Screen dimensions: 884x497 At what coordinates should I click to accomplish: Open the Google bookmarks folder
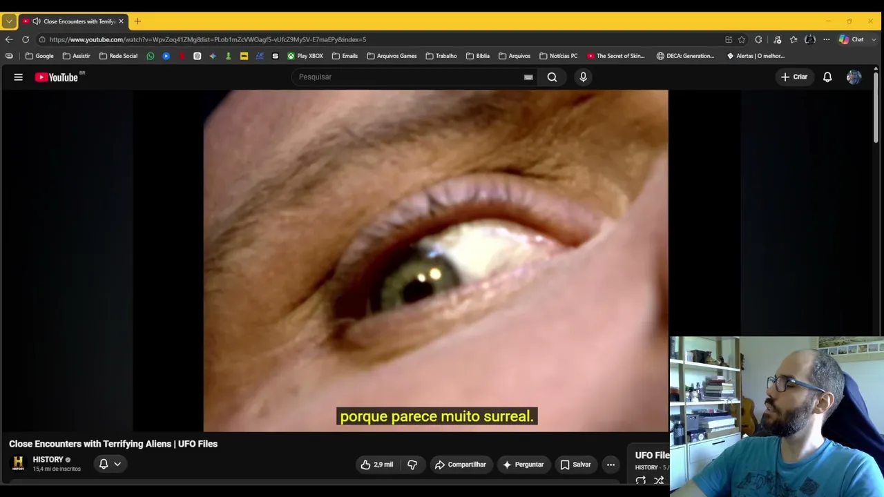[x=39, y=56]
